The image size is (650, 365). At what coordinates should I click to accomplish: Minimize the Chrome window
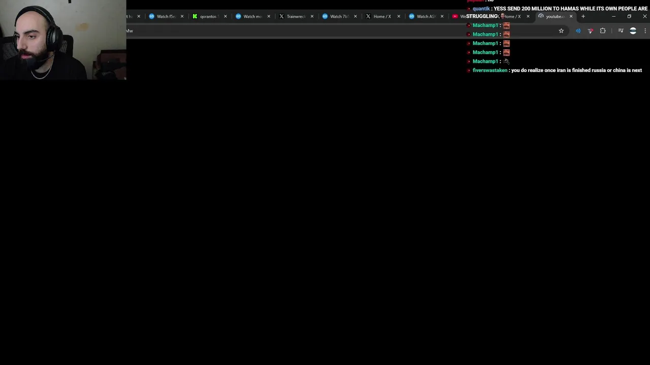click(613, 16)
